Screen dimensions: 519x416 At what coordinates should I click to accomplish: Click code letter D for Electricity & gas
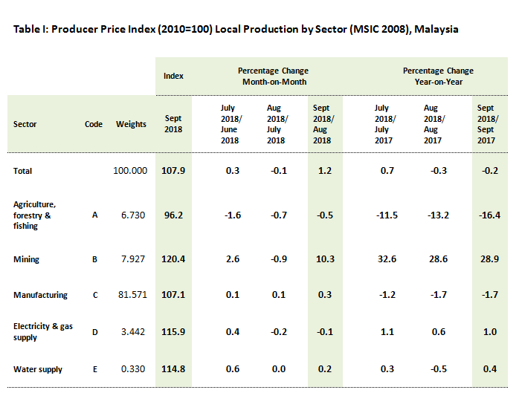94,331
